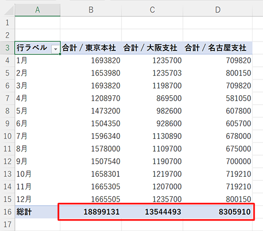Click the 合計 / 大阪支社 header cell
Viewport: 263px width, 231px height.
(152, 48)
